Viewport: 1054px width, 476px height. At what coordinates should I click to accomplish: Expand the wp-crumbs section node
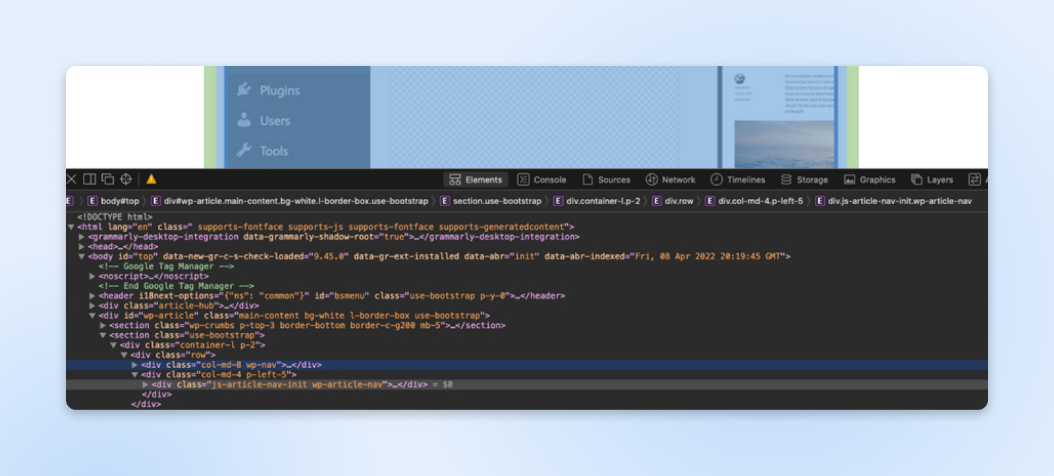[103, 326]
